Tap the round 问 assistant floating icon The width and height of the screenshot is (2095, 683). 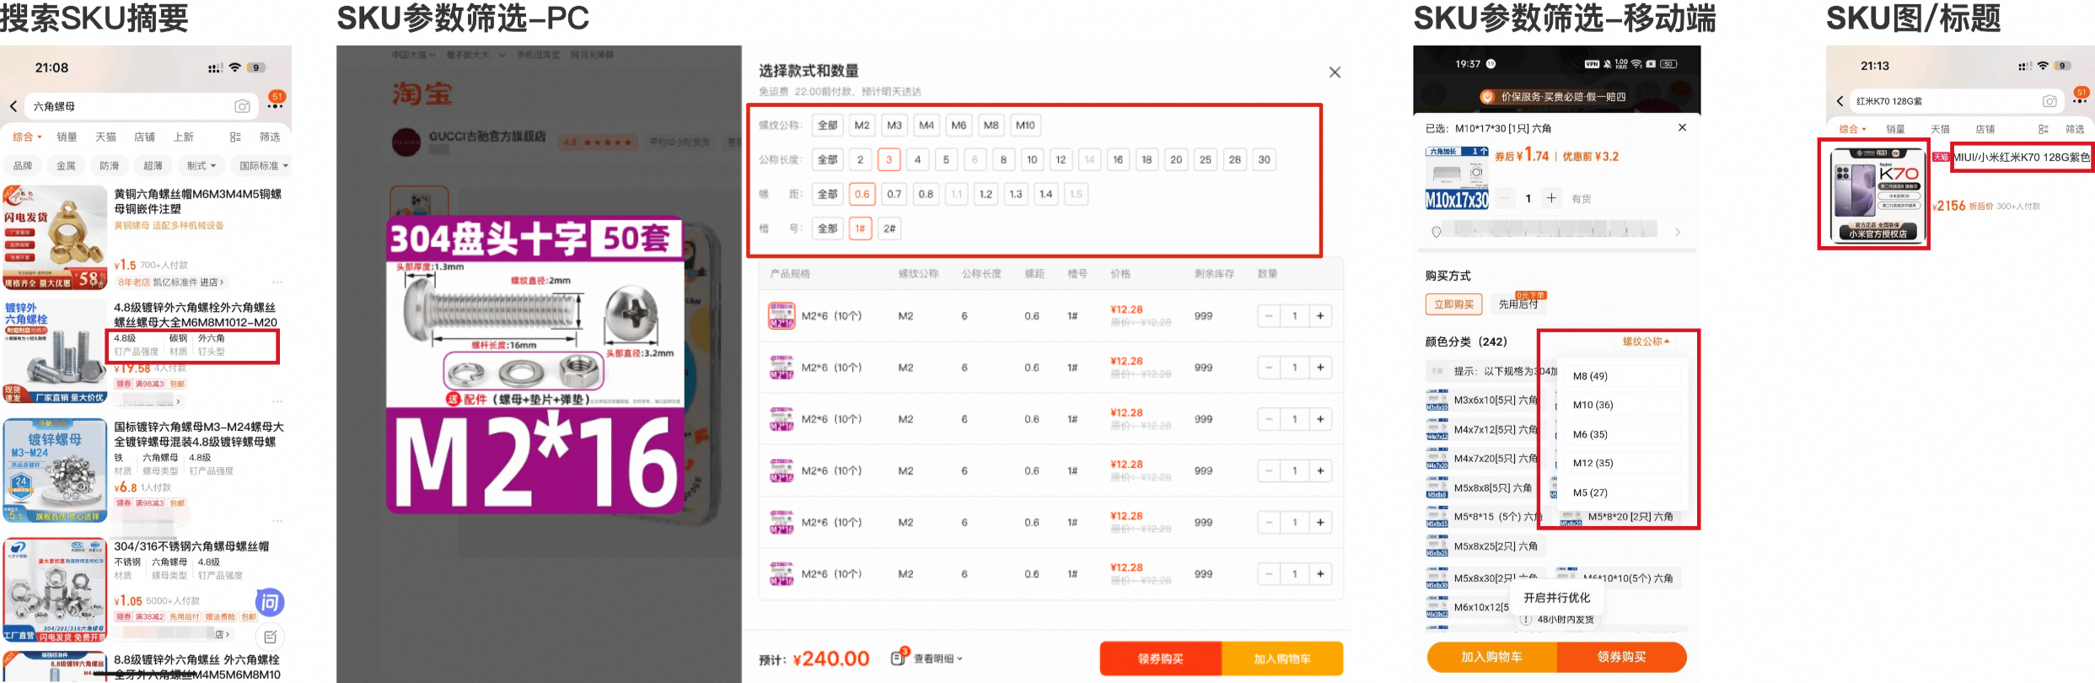[270, 602]
